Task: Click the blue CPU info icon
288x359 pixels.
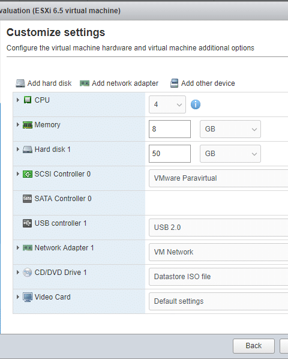Action: [196, 104]
